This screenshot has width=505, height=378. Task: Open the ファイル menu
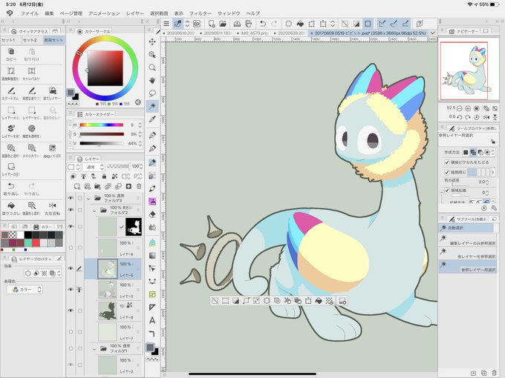pyautogui.click(x=29, y=13)
